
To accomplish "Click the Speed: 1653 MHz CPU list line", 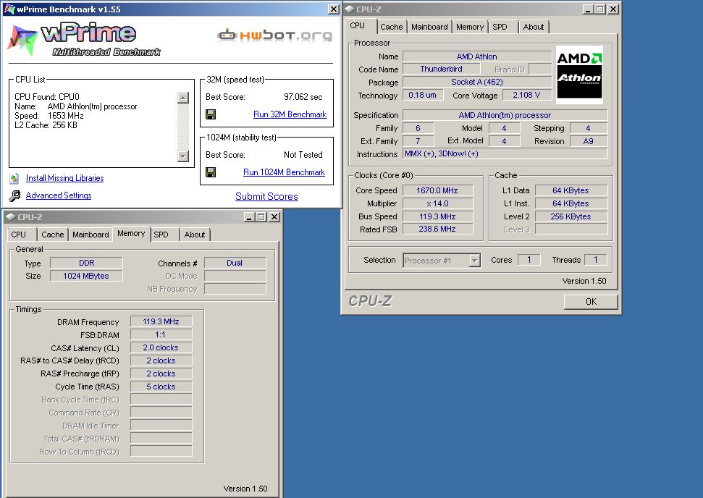I will 49,116.
